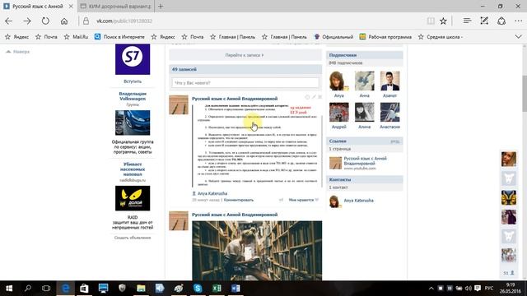Open the Подписчики section header
The height and width of the screenshot is (296, 527).
pyautogui.click(x=364, y=55)
